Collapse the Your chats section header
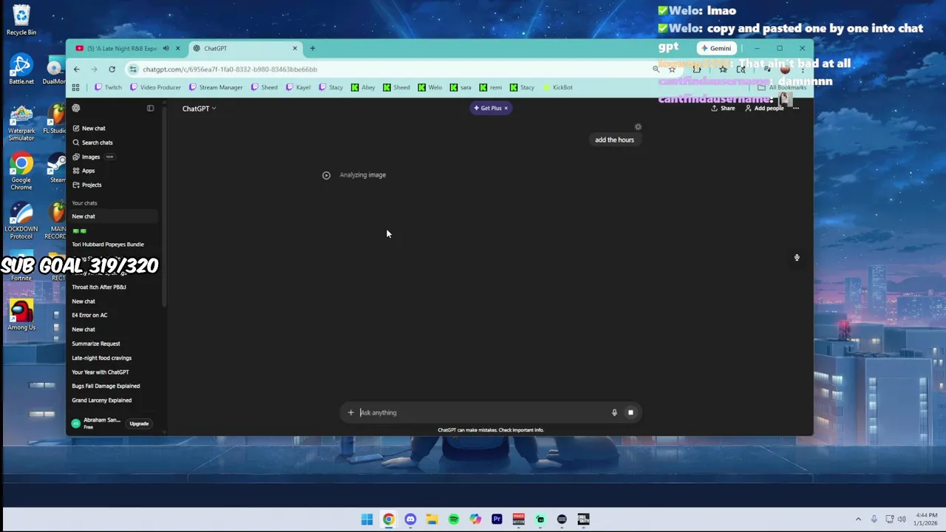Screen dimensions: 946x532 pos(84,203)
